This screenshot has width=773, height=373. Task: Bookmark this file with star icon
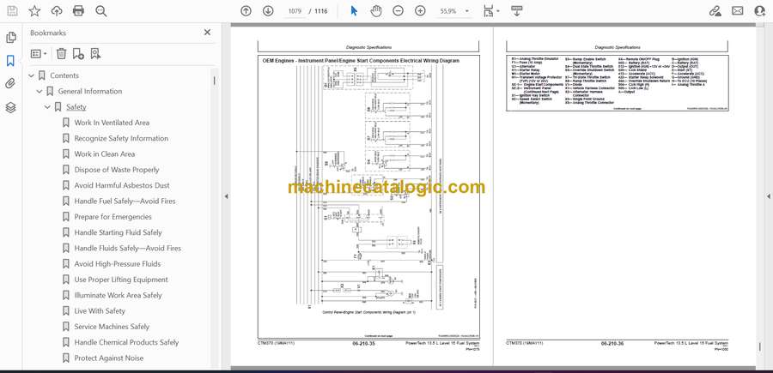point(34,11)
